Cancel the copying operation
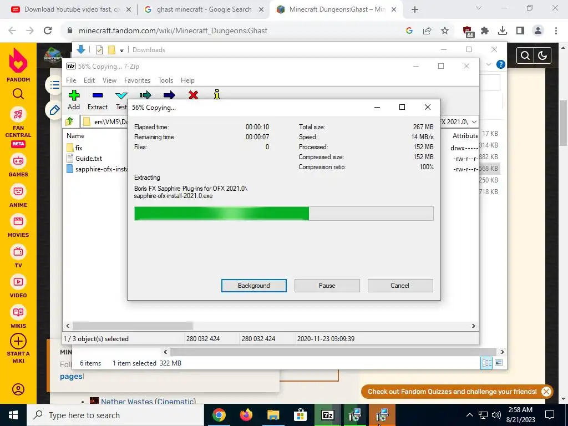568x426 pixels. (400, 286)
